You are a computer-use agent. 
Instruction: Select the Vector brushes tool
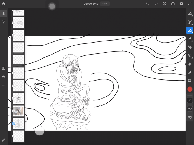click(x=190, y=30)
